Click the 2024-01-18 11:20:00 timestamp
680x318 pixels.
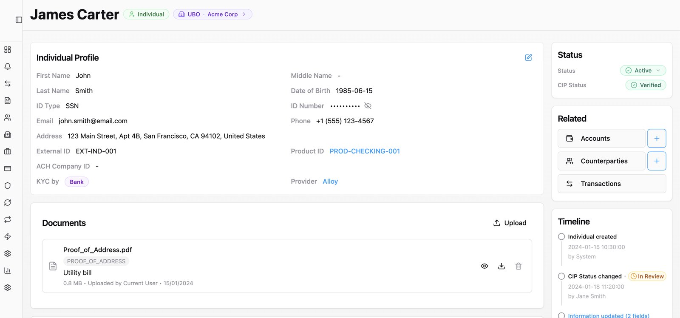(596, 287)
